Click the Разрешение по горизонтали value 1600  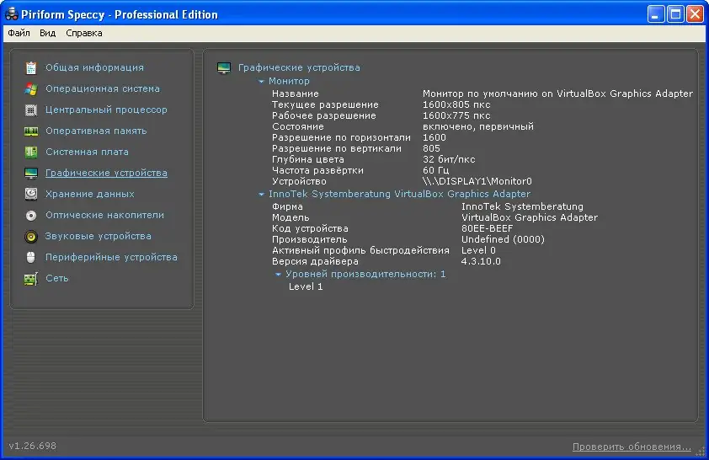434,137
